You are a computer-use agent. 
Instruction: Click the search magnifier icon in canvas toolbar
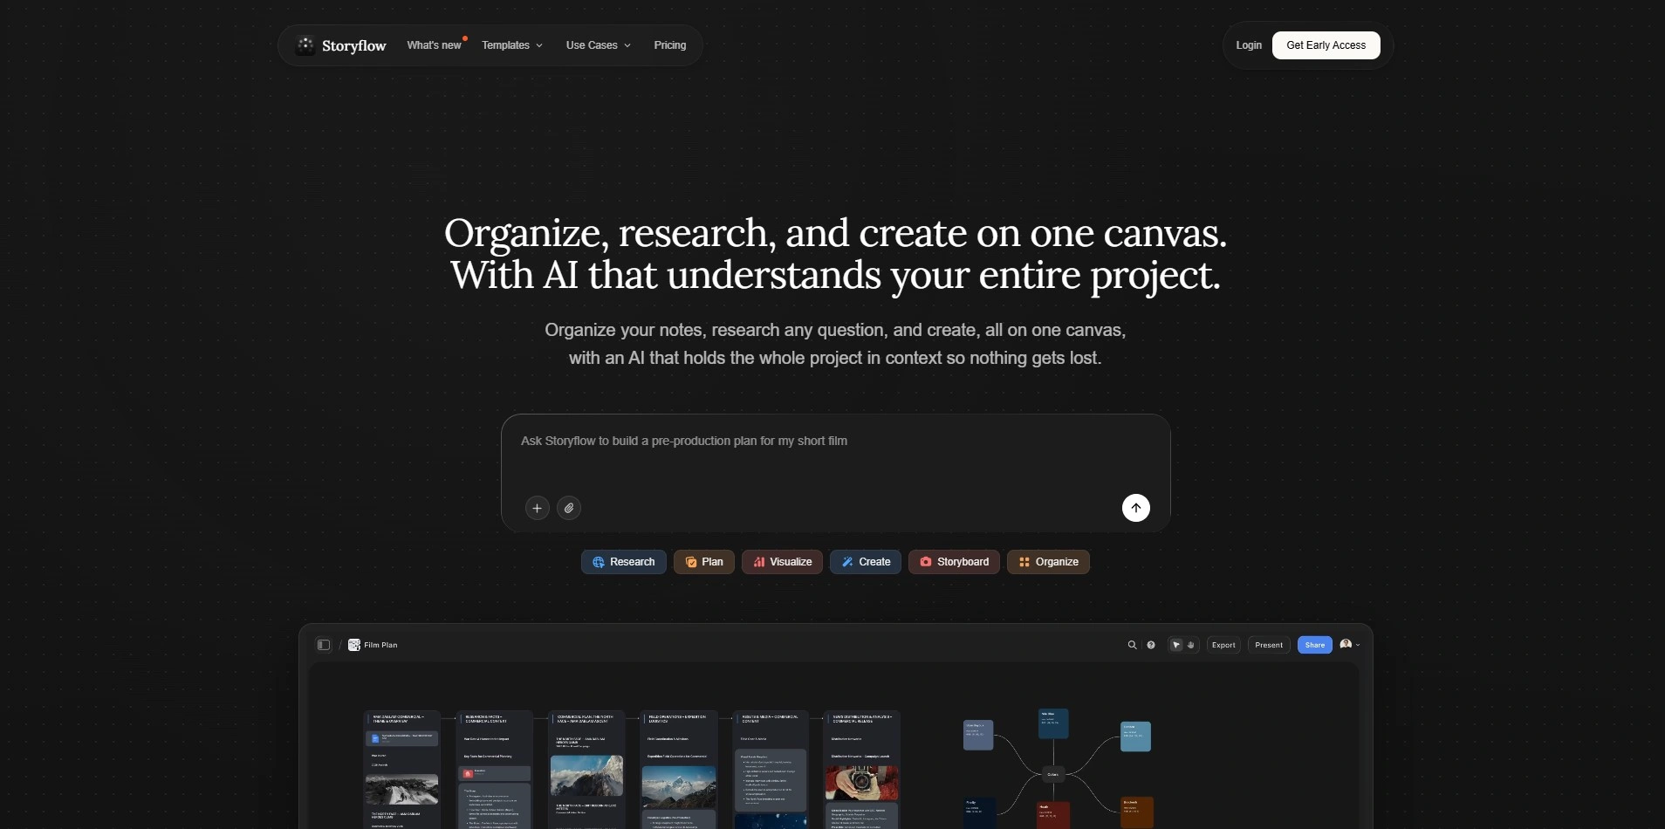click(x=1132, y=645)
